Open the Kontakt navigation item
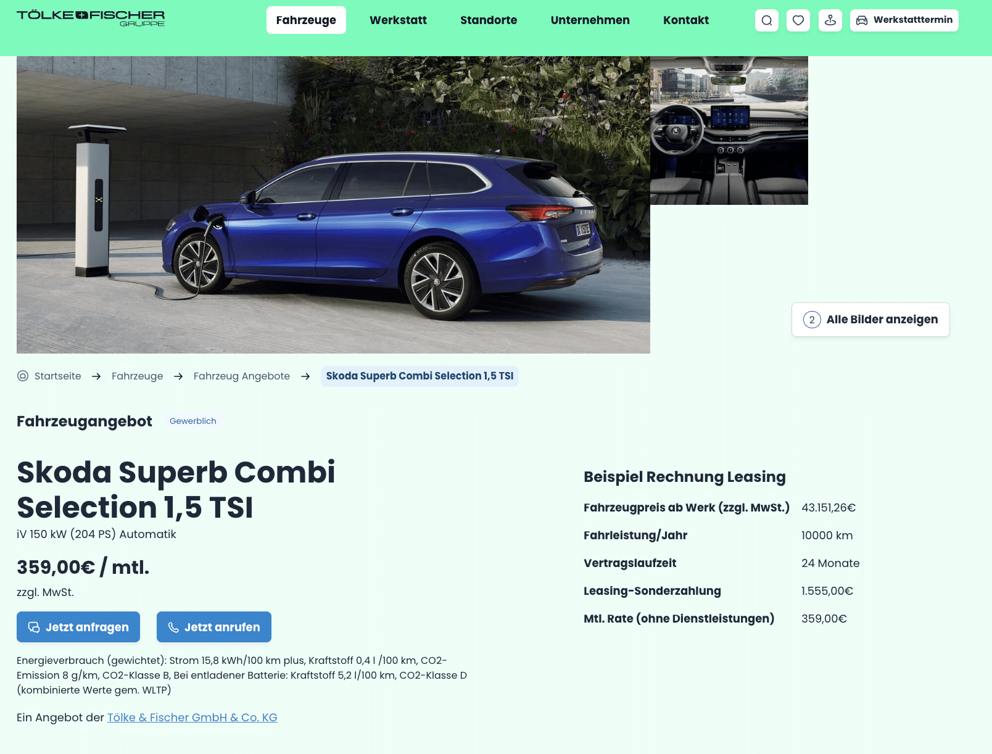992x754 pixels. click(x=686, y=20)
